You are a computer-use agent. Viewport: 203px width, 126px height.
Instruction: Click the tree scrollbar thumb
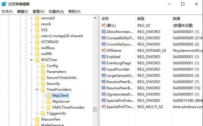coord(95,109)
